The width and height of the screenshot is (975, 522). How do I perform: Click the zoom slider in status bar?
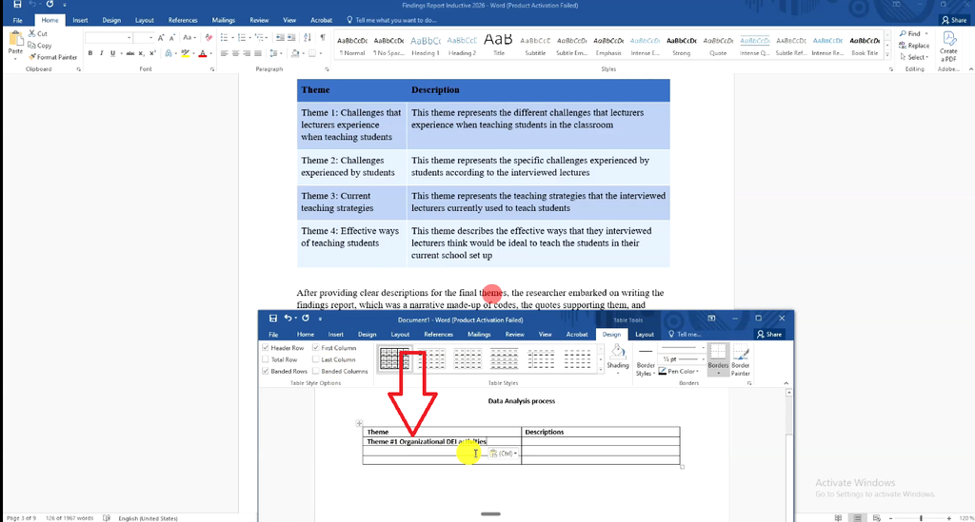point(921,517)
